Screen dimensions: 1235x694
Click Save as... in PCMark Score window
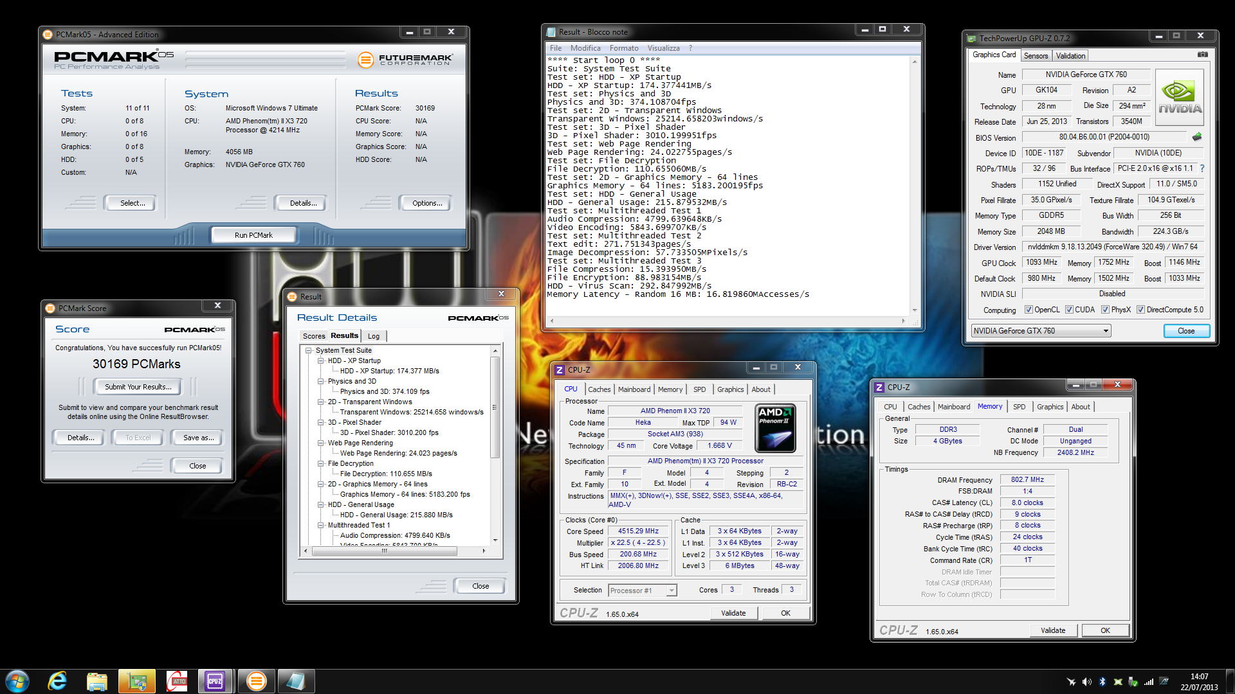[x=198, y=438]
